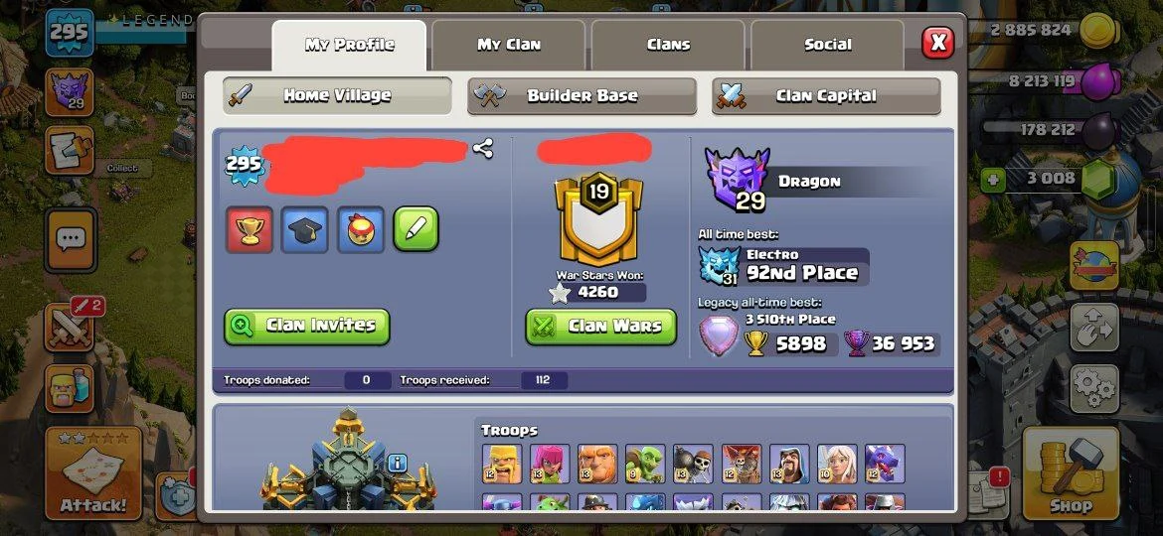Open the chat speech bubble icon

(71, 239)
